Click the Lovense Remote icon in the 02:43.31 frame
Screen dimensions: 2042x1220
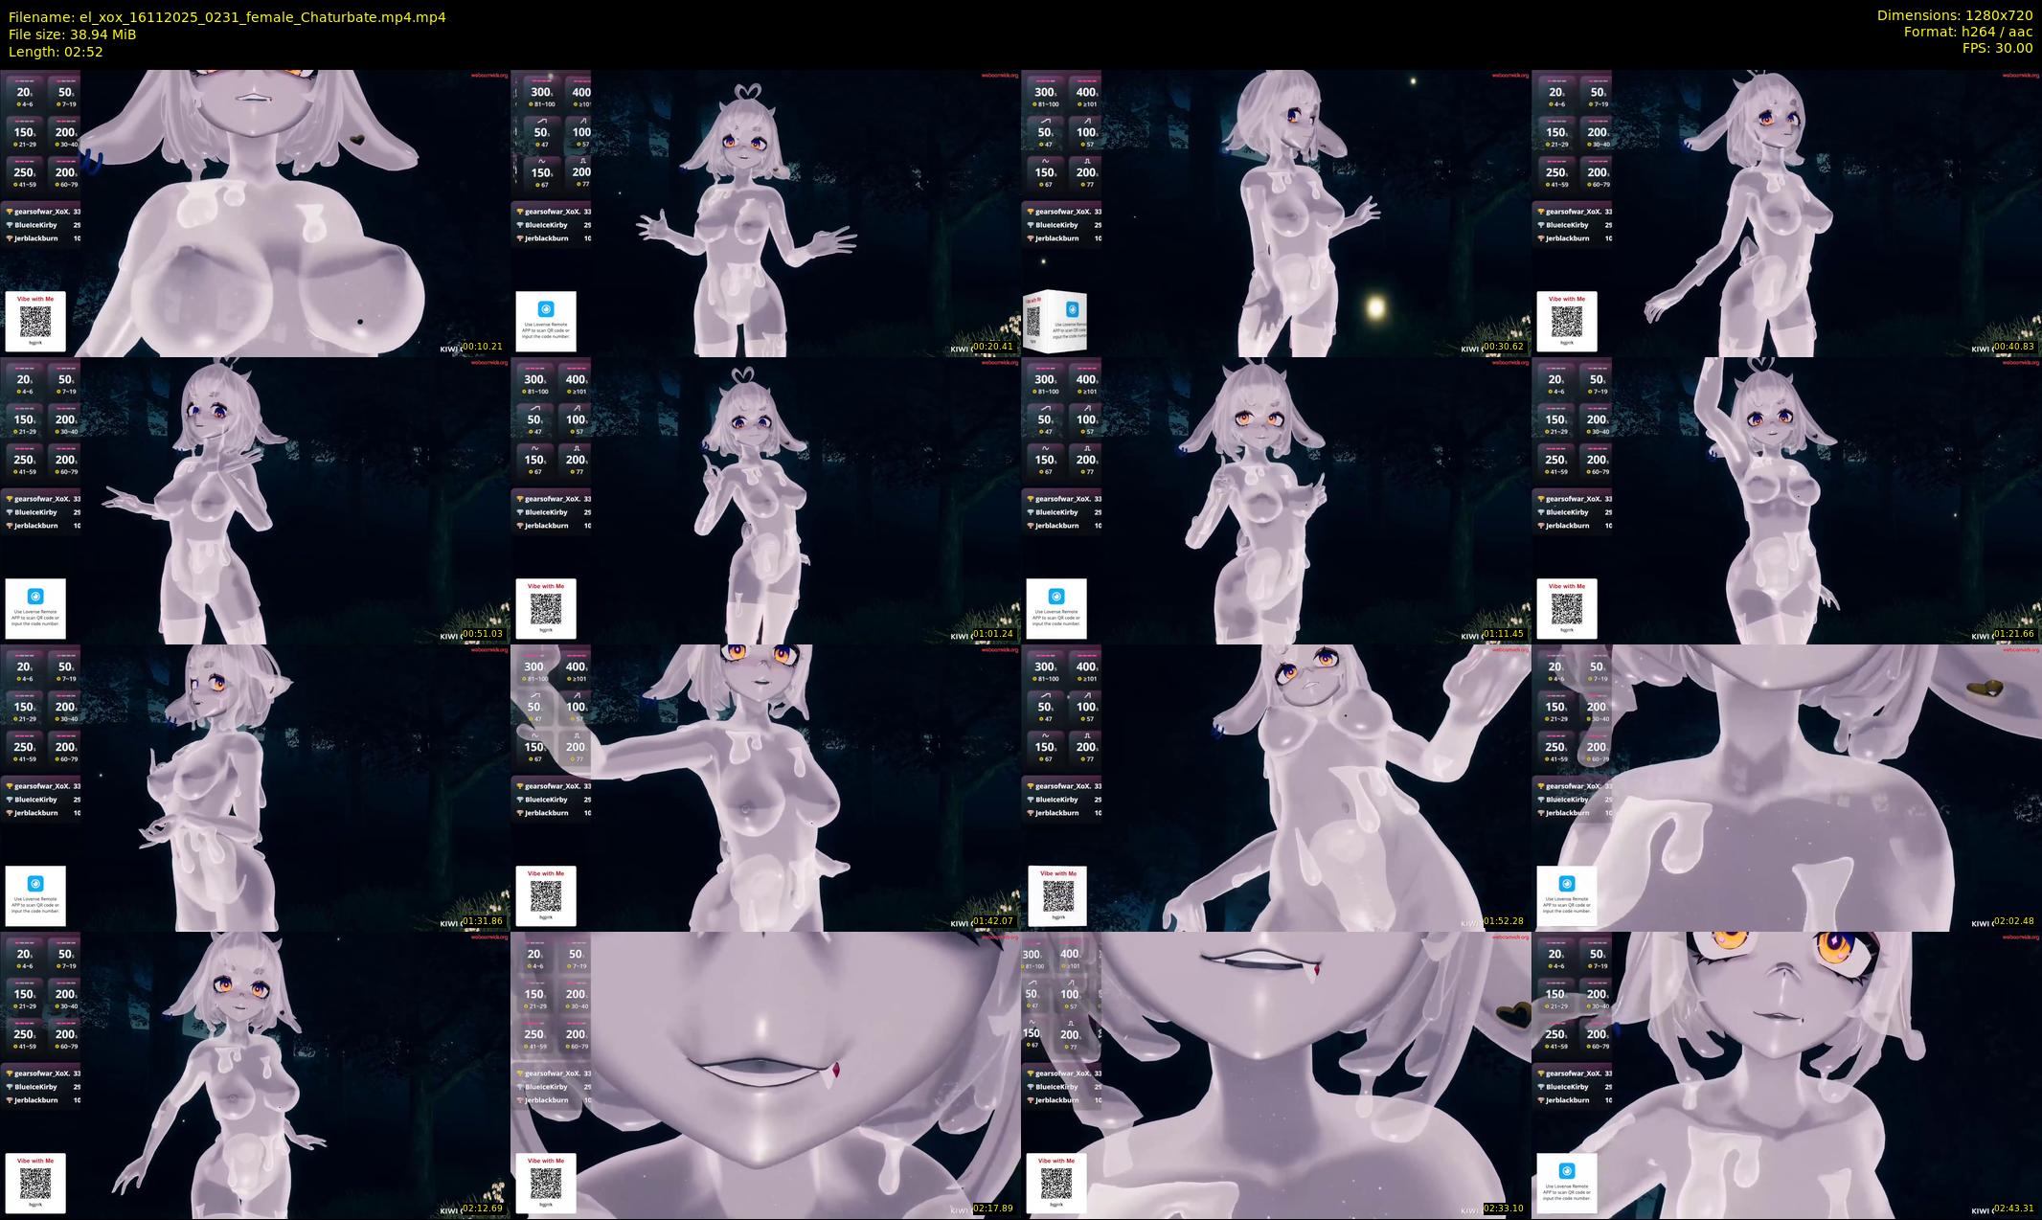(x=1567, y=1171)
